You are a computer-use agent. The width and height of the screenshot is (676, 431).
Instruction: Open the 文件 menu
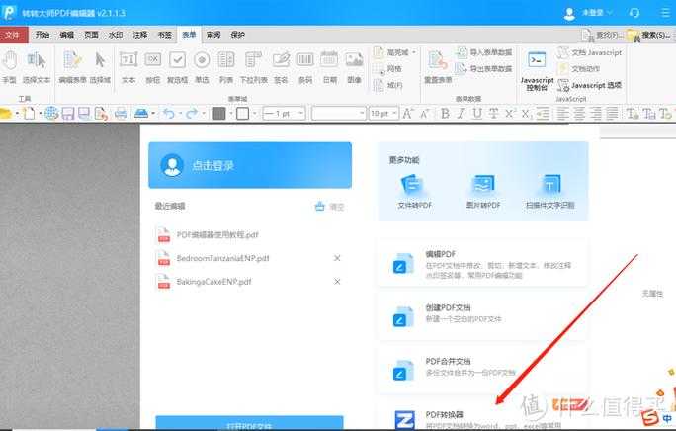(13, 34)
